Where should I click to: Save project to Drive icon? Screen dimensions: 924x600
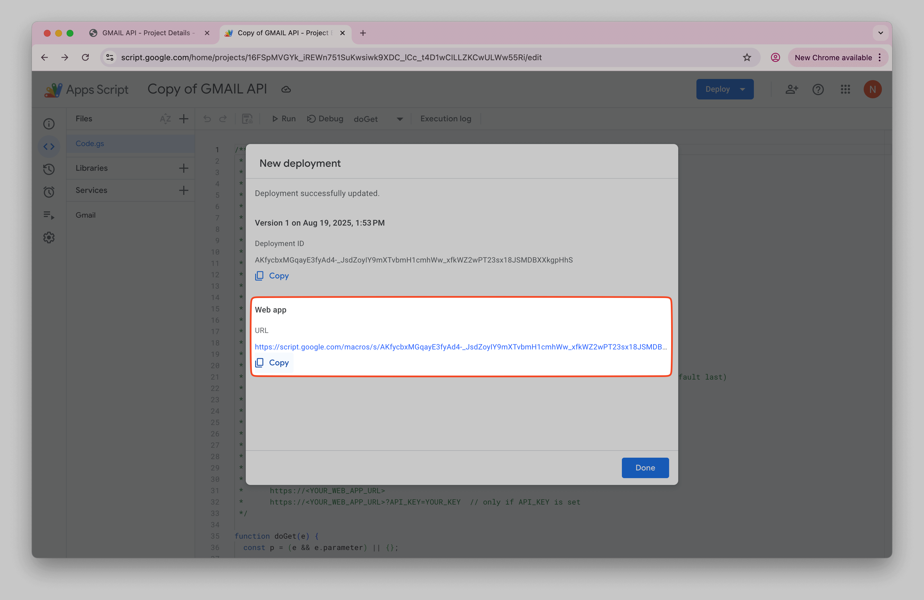click(247, 118)
